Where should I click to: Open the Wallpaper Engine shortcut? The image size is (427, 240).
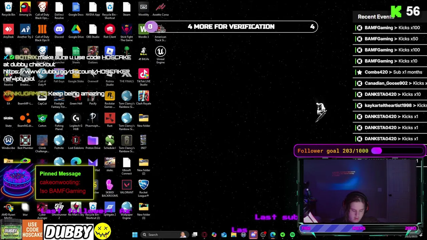point(126,211)
